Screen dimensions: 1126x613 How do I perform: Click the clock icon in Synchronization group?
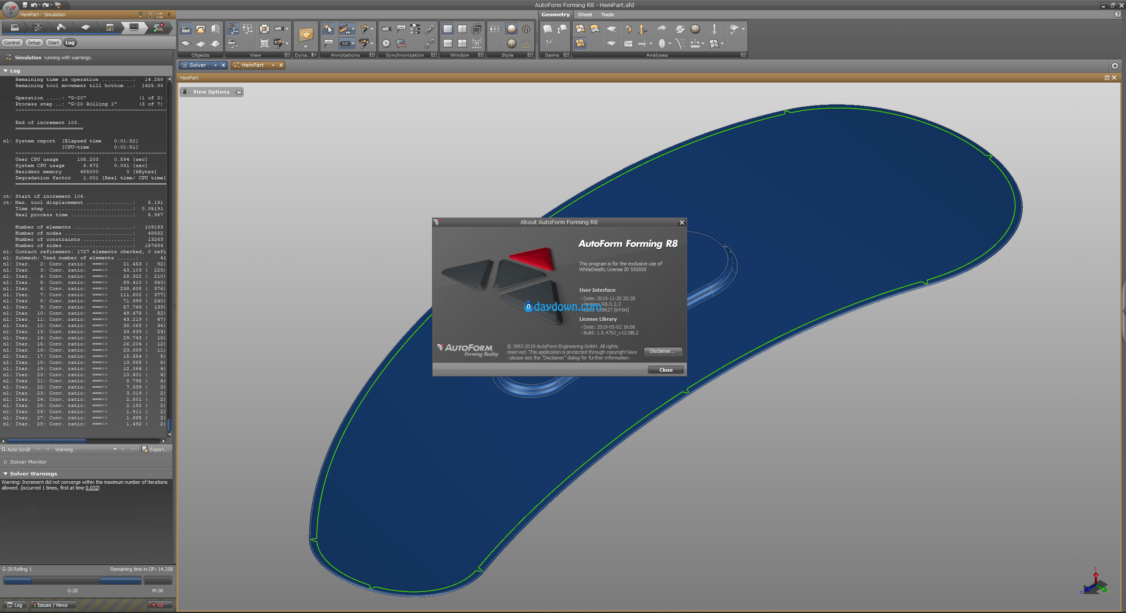click(x=386, y=43)
